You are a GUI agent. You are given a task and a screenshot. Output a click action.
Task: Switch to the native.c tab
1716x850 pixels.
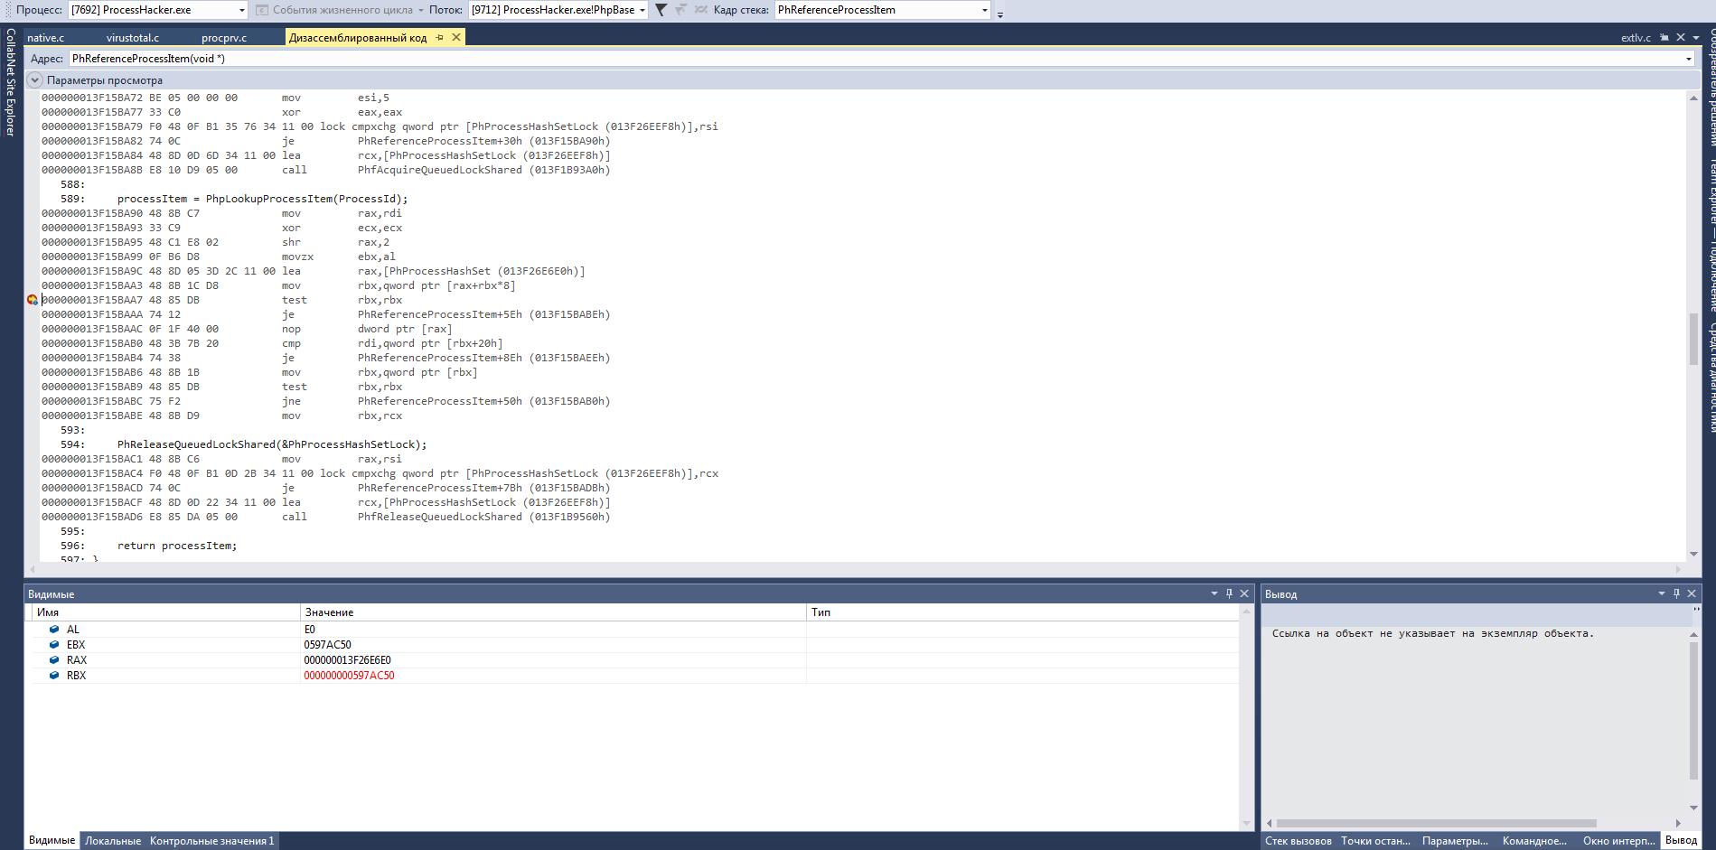[45, 38]
